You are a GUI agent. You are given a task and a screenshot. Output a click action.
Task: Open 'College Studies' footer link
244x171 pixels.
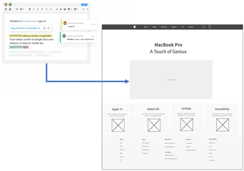click(x=169, y=147)
